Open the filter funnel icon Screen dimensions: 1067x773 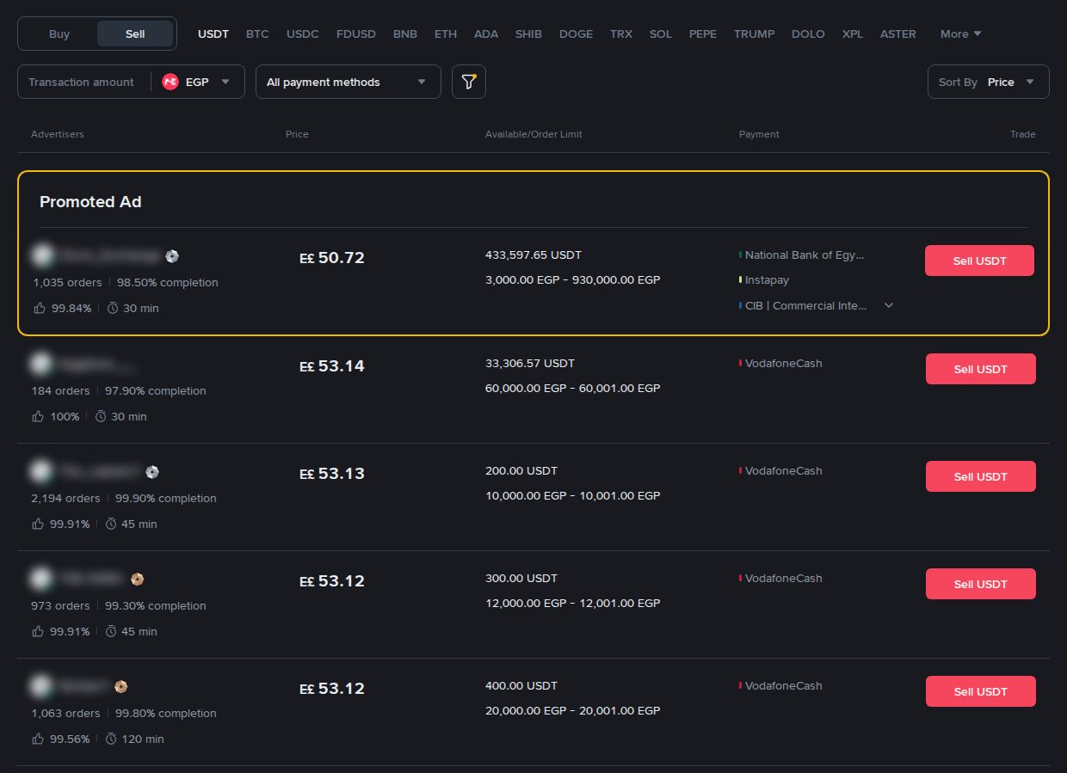pos(469,82)
